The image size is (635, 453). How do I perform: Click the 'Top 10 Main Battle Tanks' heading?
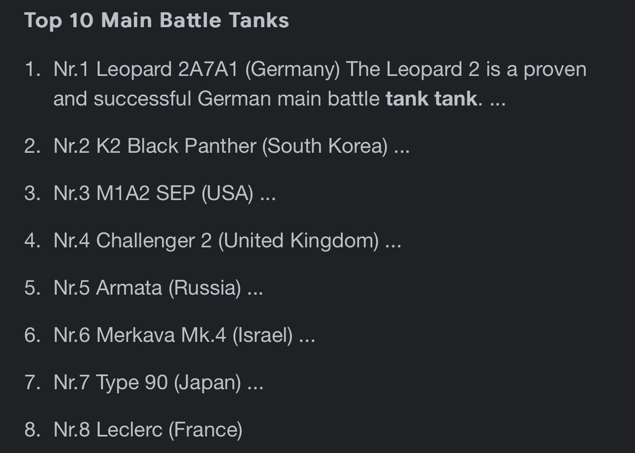pos(156,20)
